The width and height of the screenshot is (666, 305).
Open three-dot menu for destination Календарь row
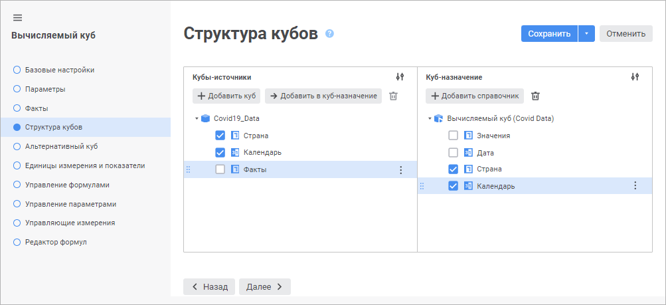pyautogui.click(x=635, y=186)
